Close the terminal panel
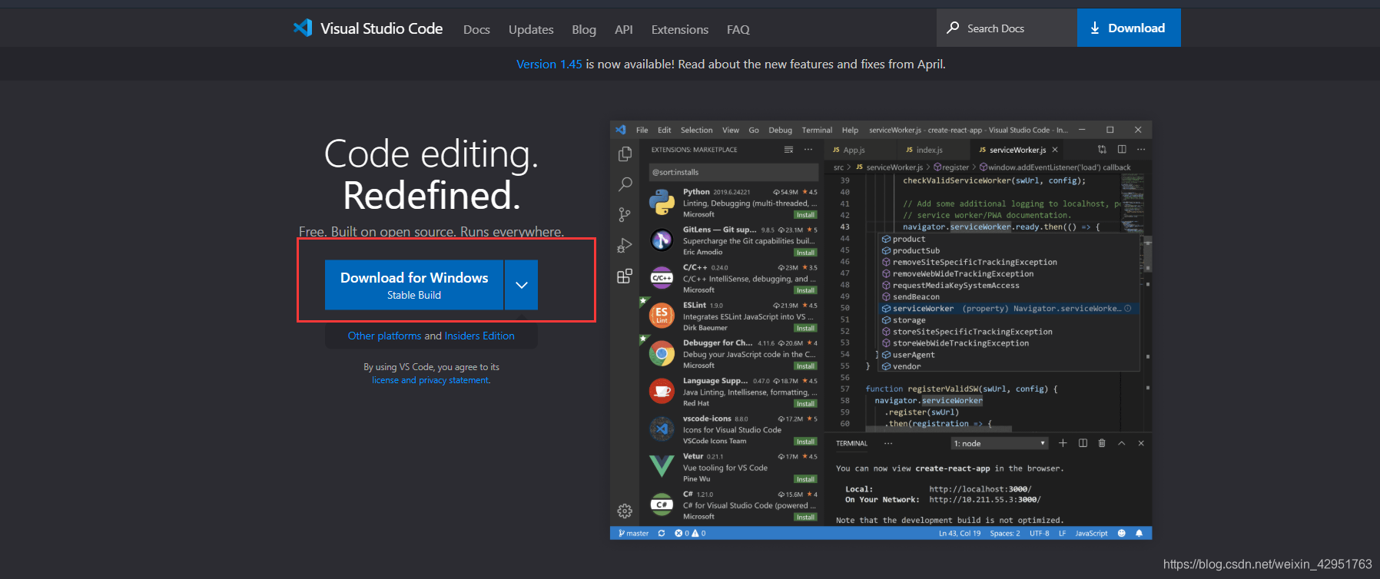The image size is (1380, 579). click(1141, 443)
